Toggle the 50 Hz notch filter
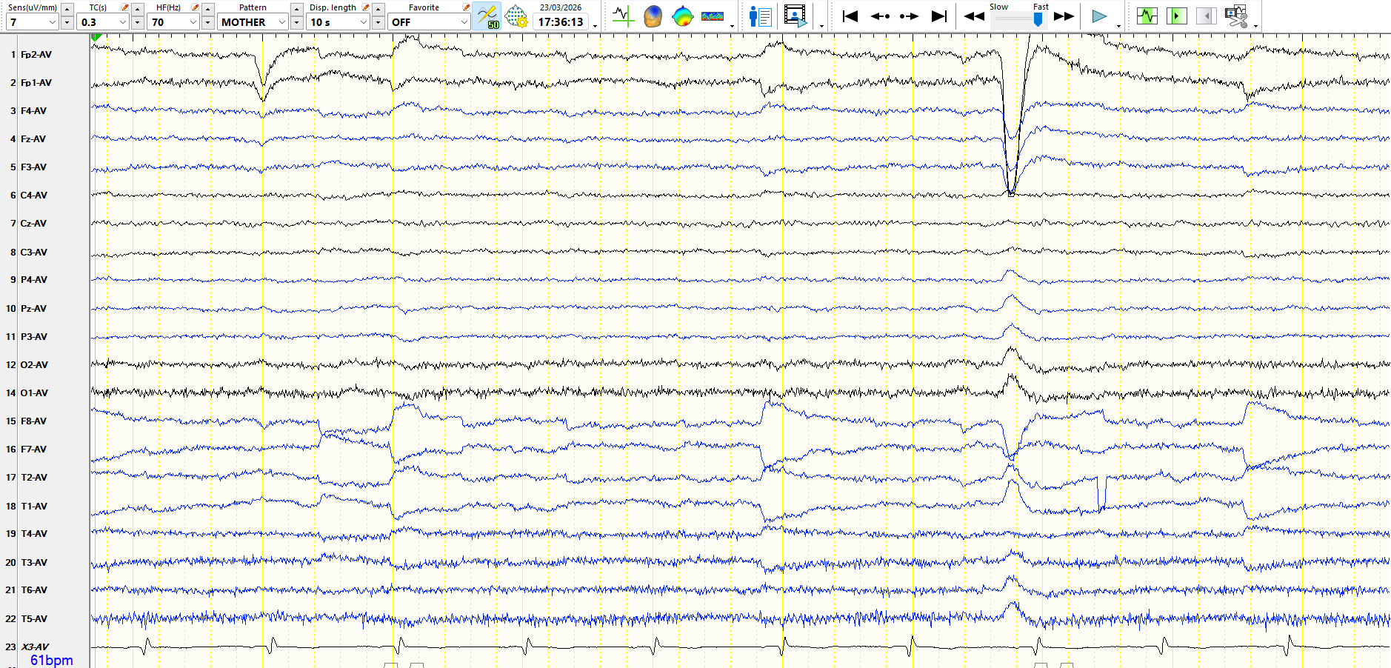The image size is (1391, 668). pyautogui.click(x=487, y=16)
